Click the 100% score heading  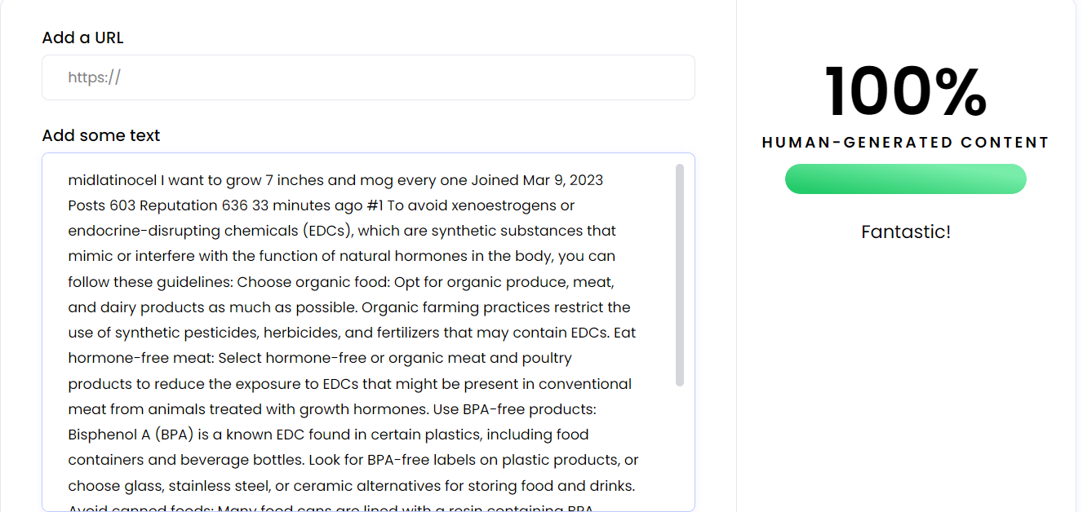[905, 92]
